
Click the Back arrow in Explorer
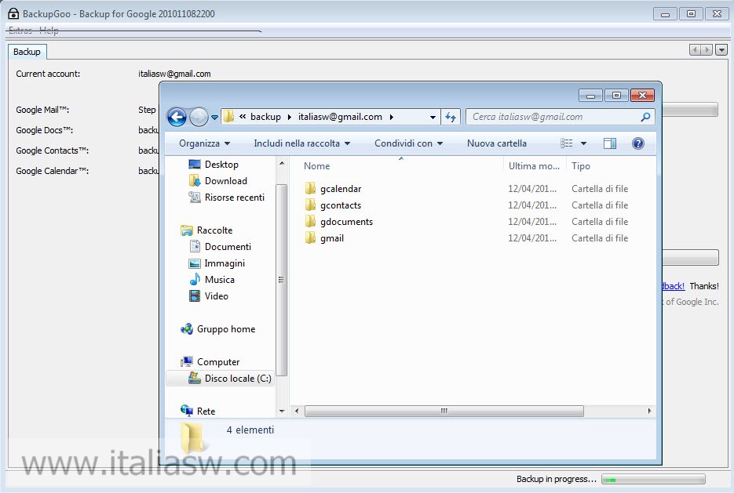click(x=177, y=117)
